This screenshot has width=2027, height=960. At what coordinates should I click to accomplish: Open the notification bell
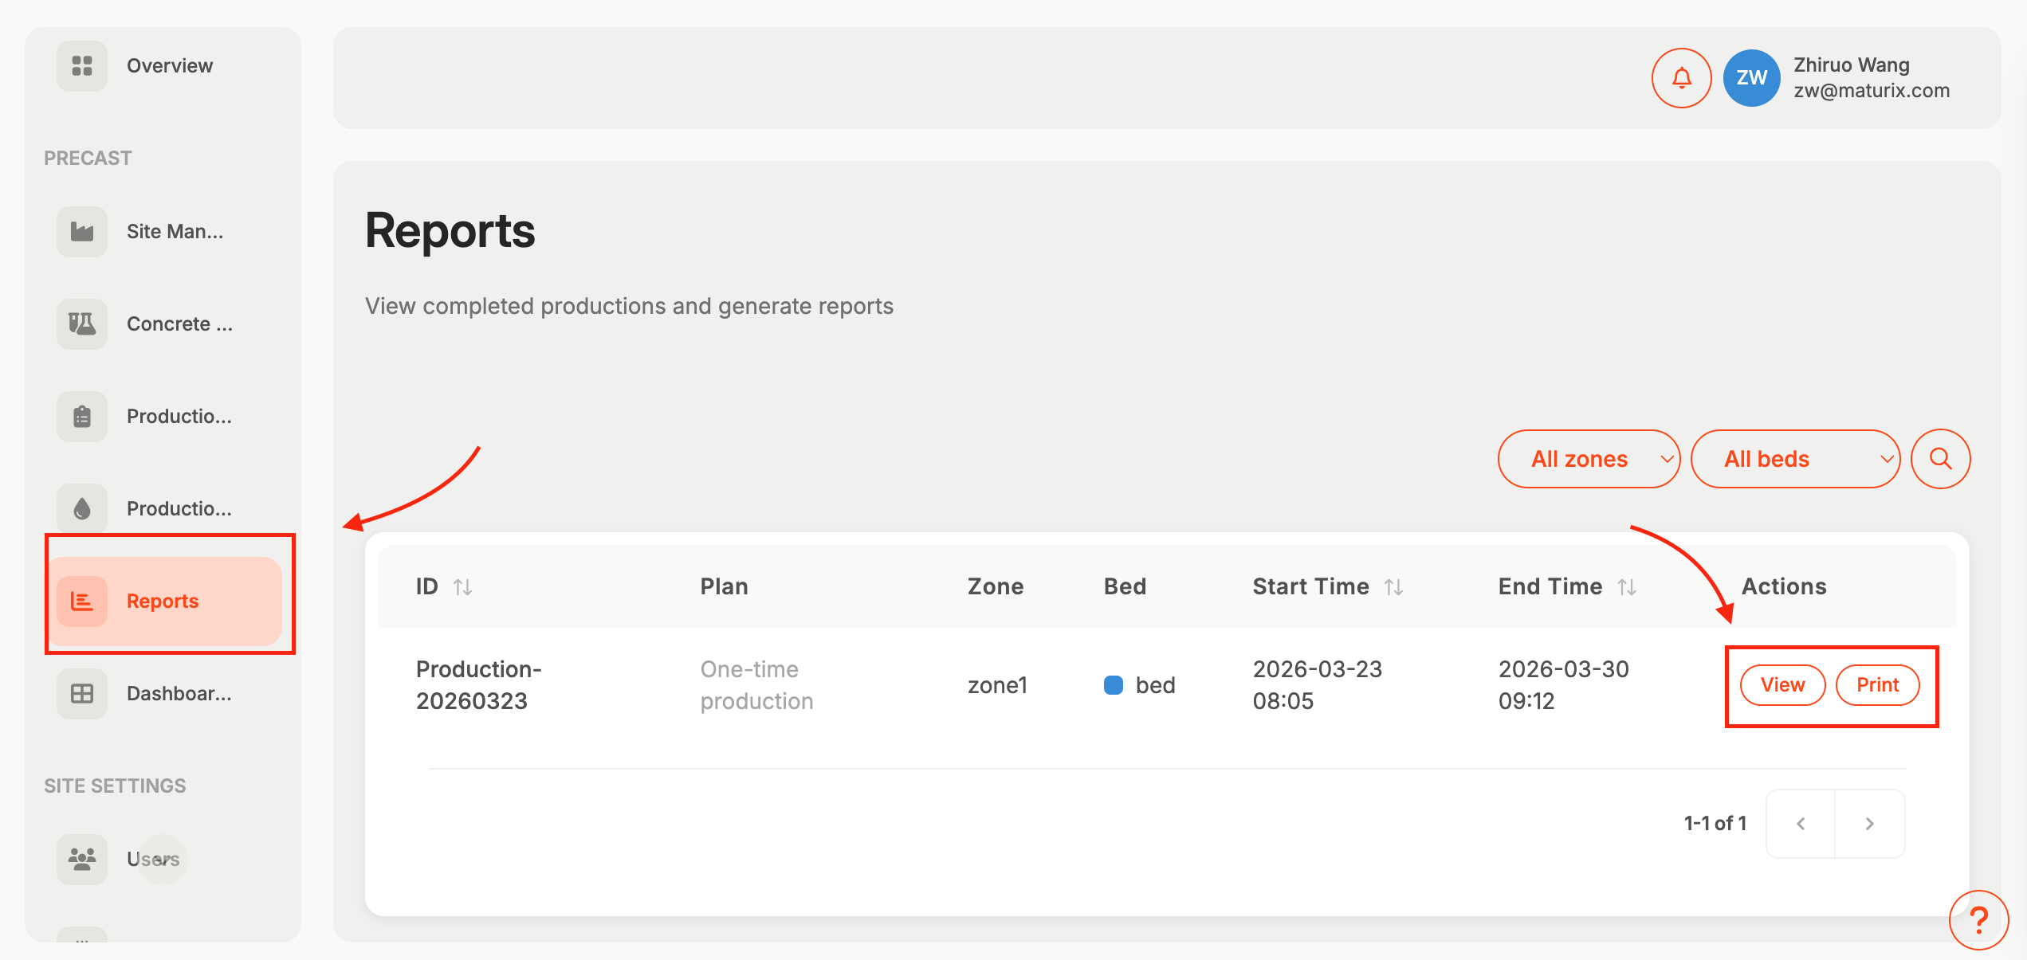[x=1680, y=78]
